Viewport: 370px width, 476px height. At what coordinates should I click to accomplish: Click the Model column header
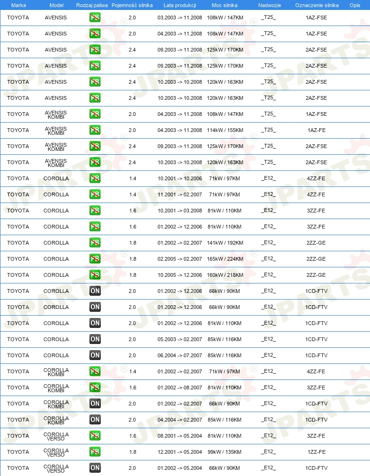pos(56,5)
